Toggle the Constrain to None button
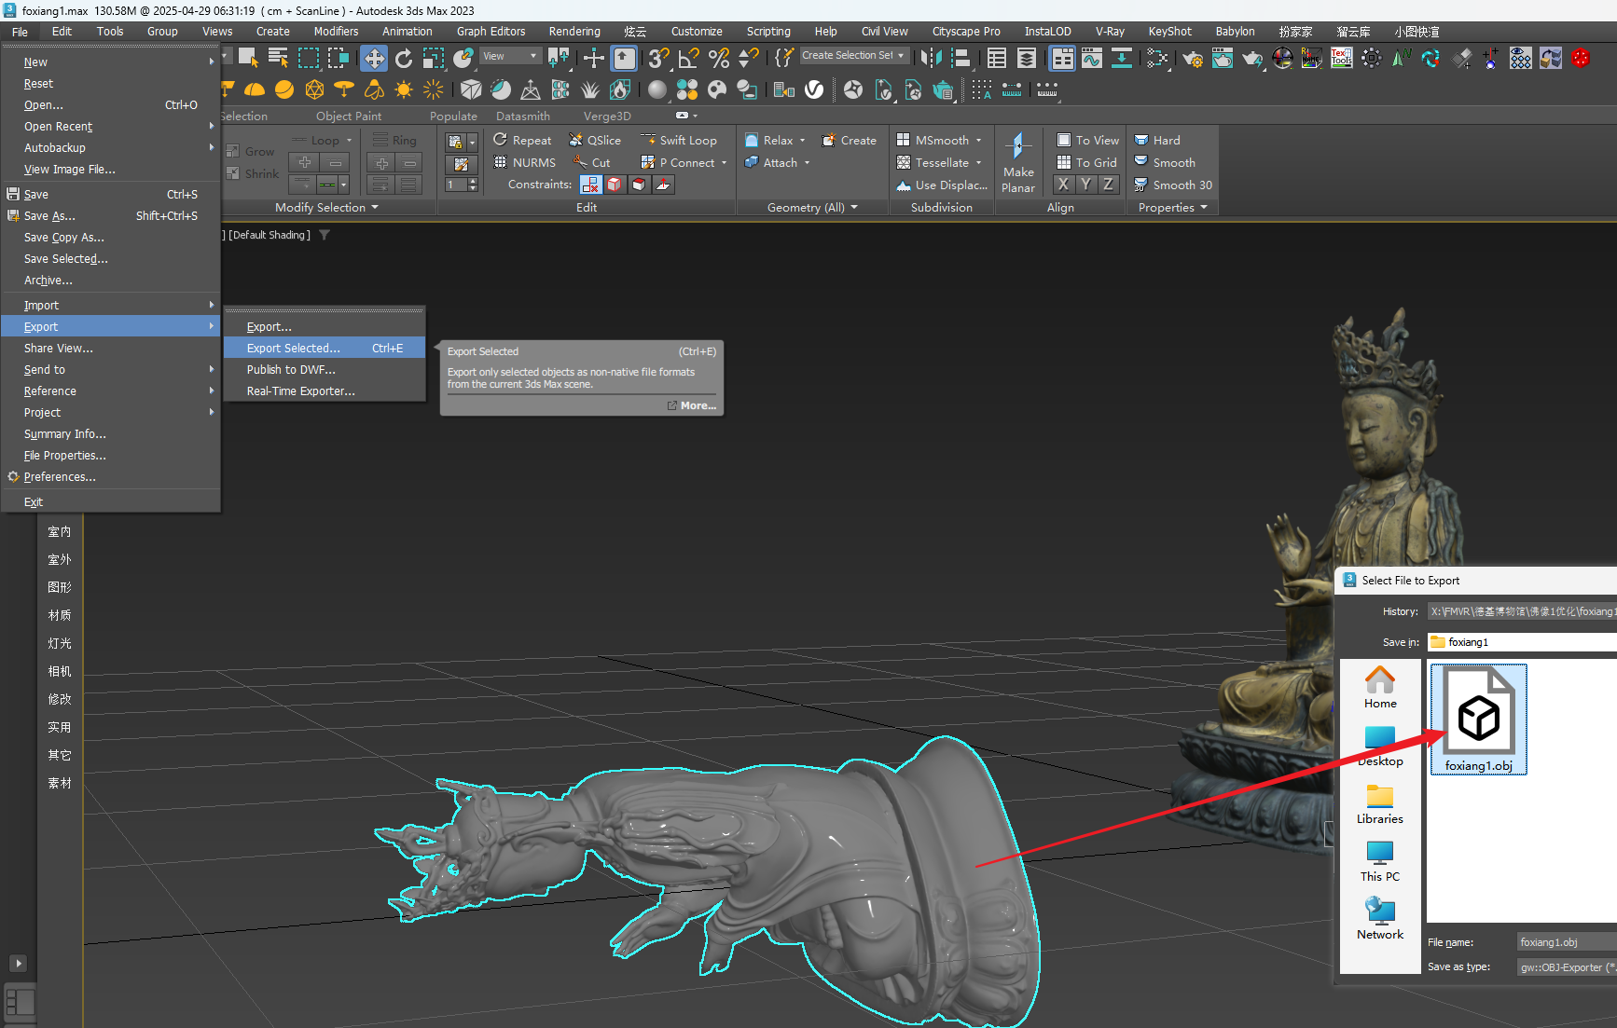This screenshot has height=1028, width=1617. click(590, 185)
